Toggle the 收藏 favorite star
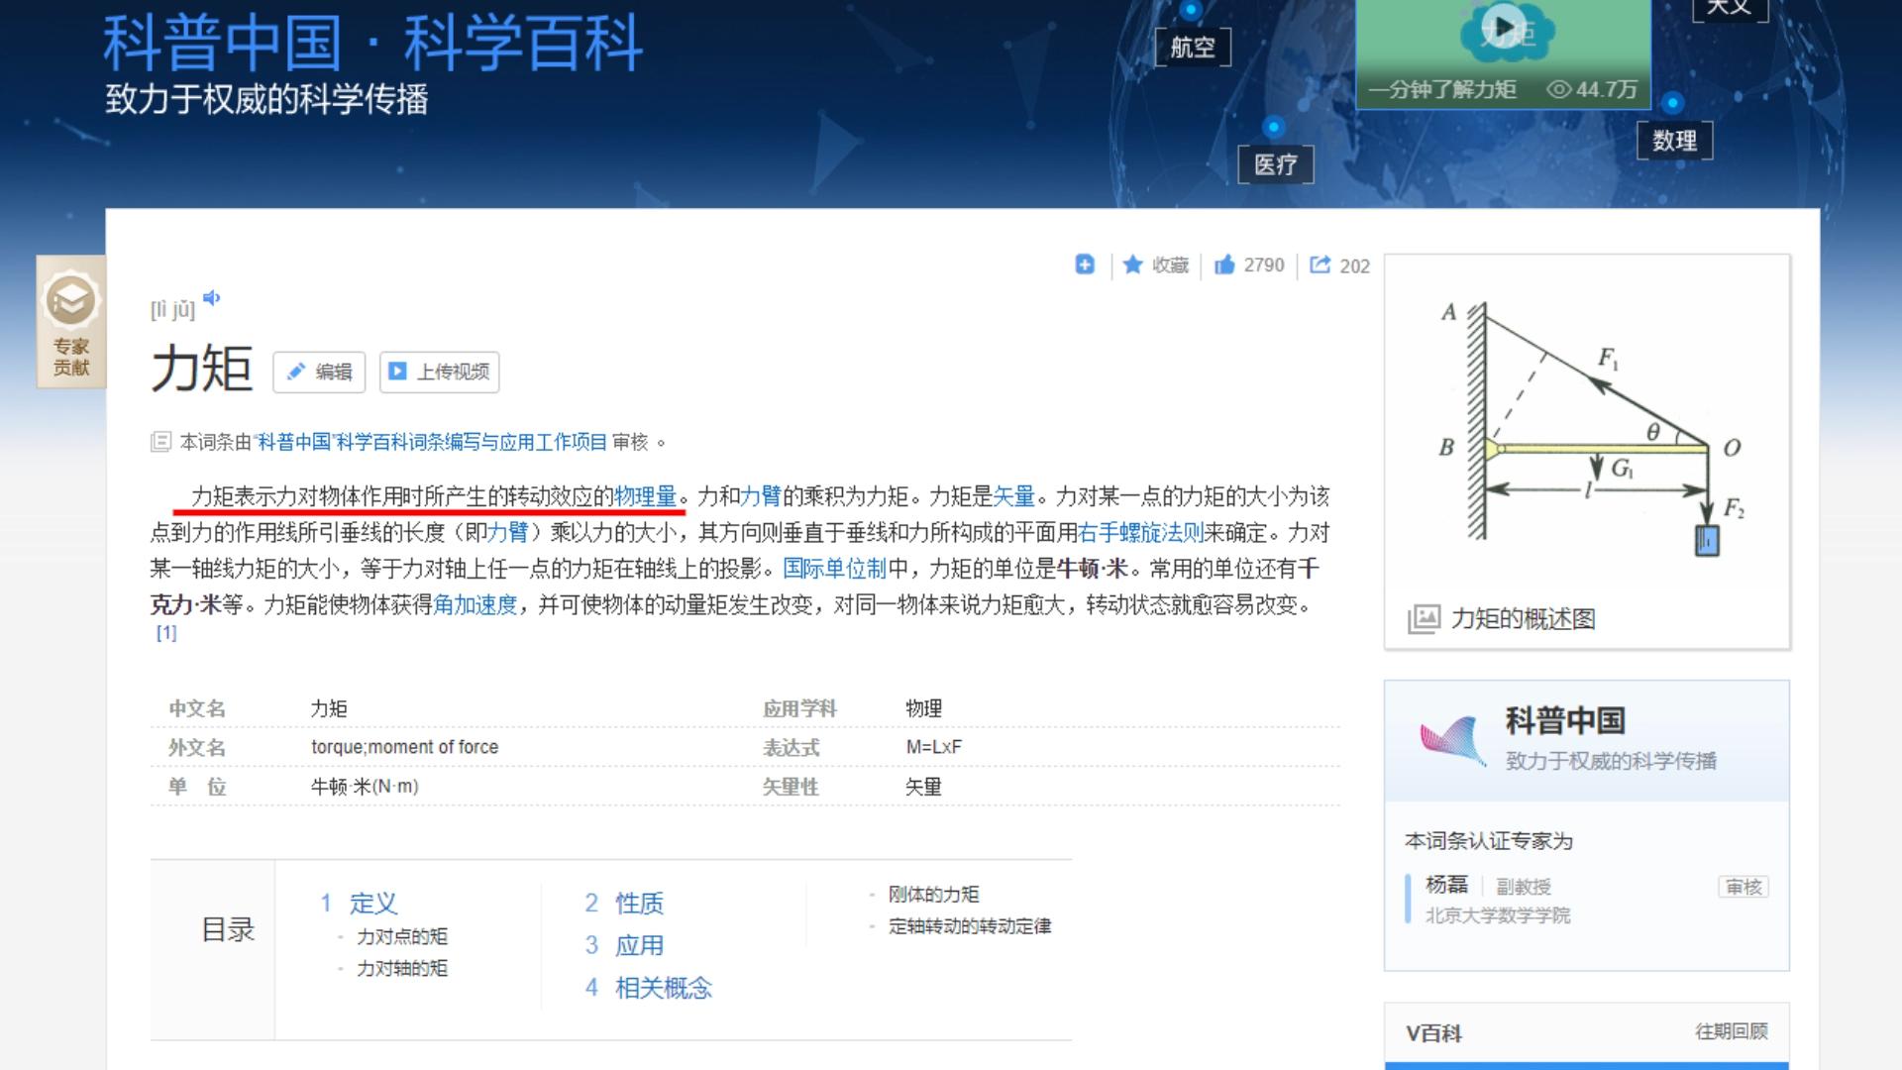 click(1133, 265)
